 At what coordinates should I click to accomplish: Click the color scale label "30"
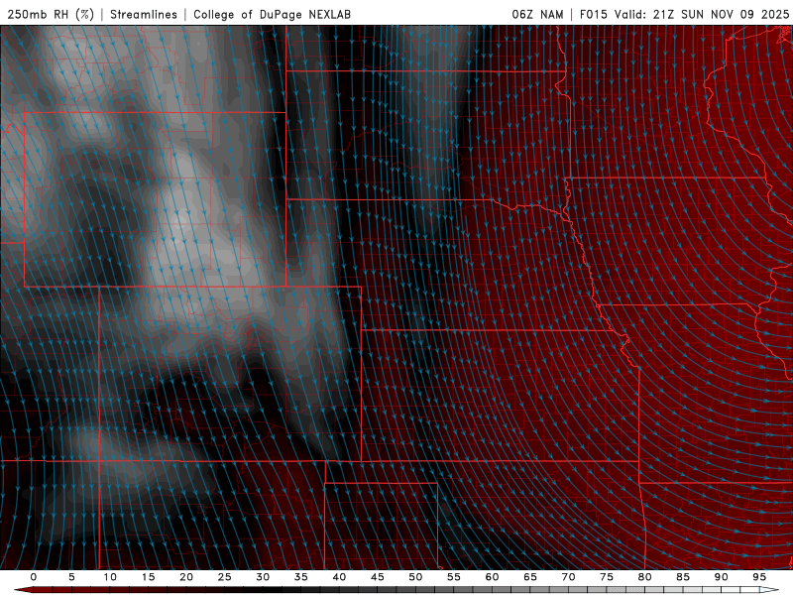(263, 577)
